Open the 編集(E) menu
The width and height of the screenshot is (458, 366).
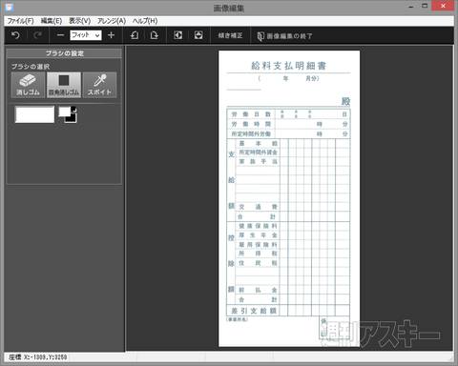click(x=52, y=21)
